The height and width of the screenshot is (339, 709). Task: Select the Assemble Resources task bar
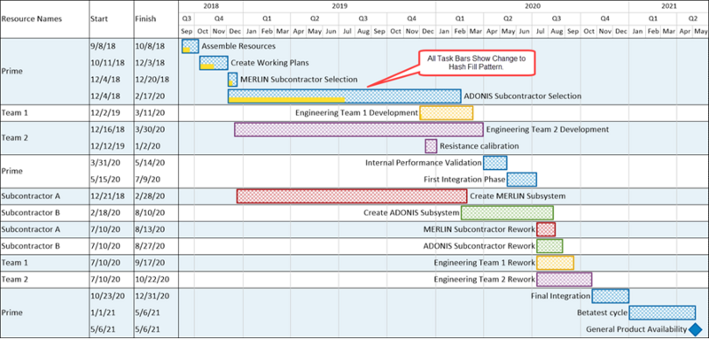pos(191,46)
